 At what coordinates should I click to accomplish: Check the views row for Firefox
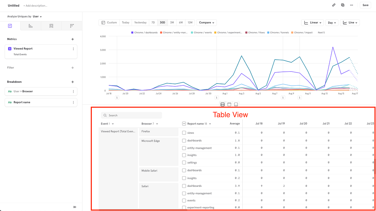point(184,133)
